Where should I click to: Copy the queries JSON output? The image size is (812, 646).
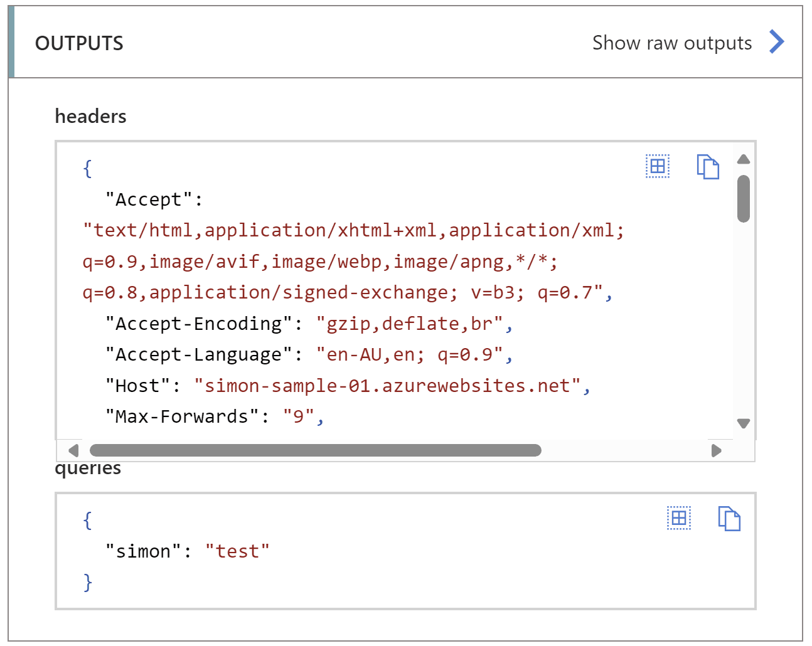[x=729, y=519]
